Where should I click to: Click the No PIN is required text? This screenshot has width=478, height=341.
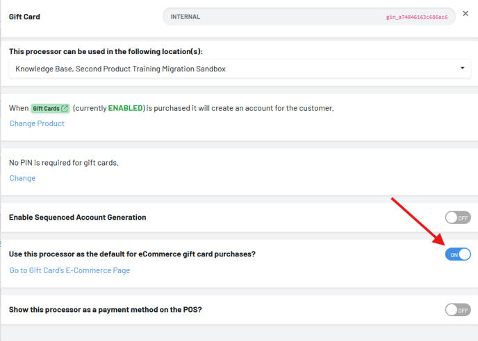pos(63,163)
